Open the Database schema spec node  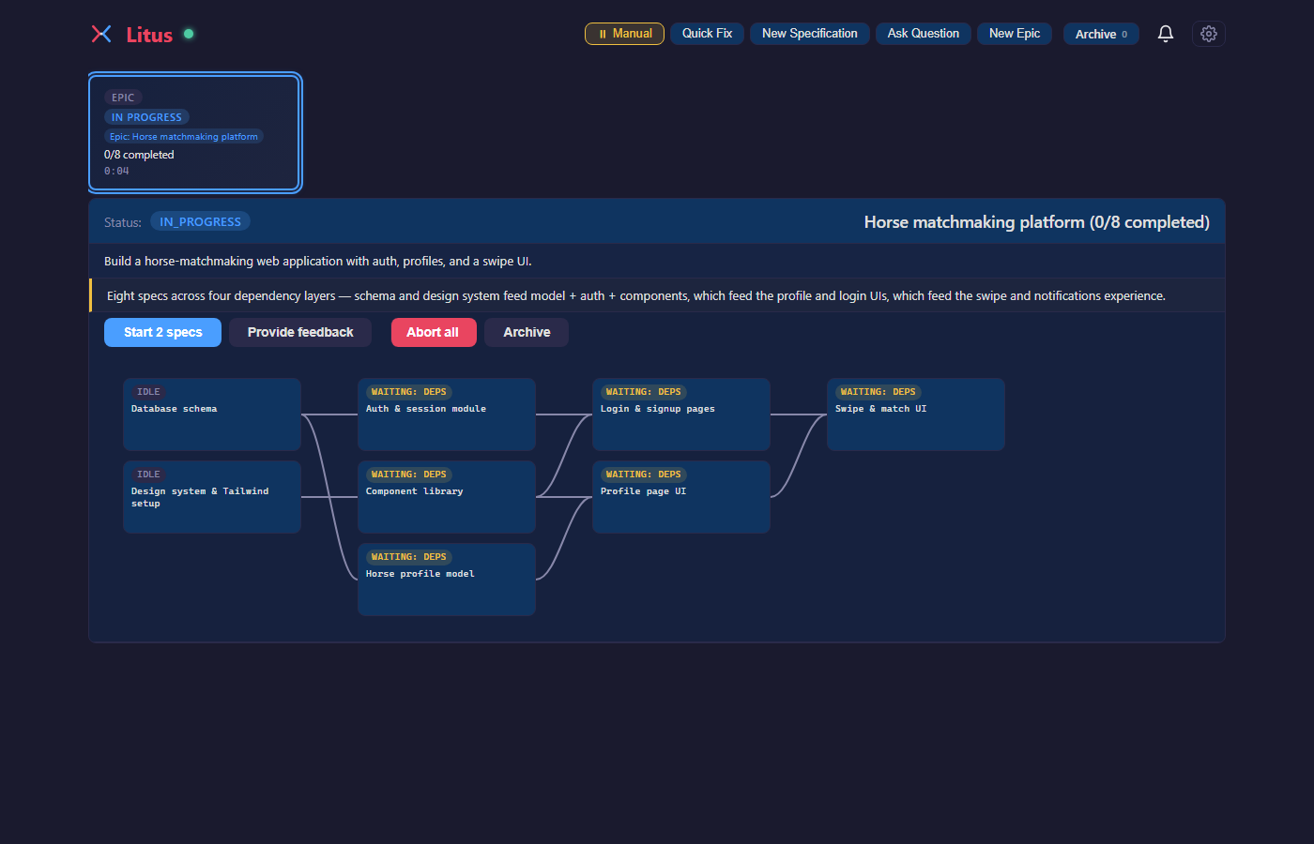click(212, 414)
